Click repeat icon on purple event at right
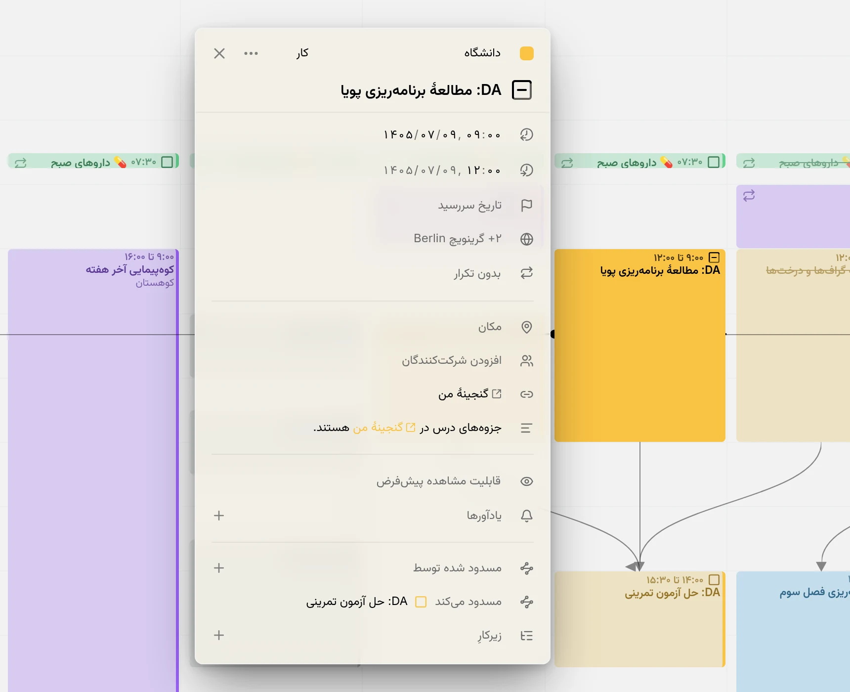850x692 pixels. click(749, 196)
